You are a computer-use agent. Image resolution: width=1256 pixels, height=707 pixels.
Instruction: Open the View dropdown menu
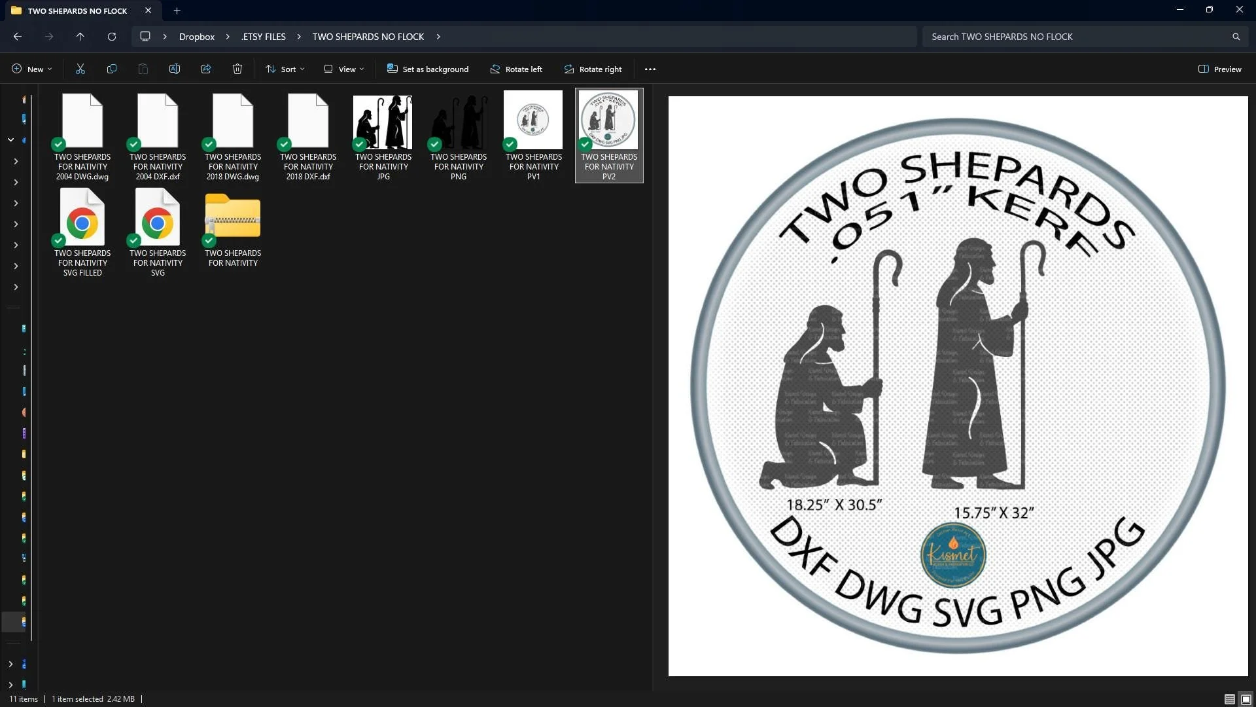click(344, 69)
